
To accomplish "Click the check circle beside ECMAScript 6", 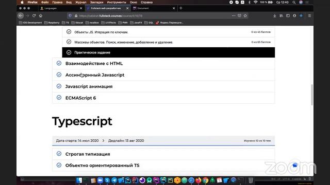I will (59, 98).
